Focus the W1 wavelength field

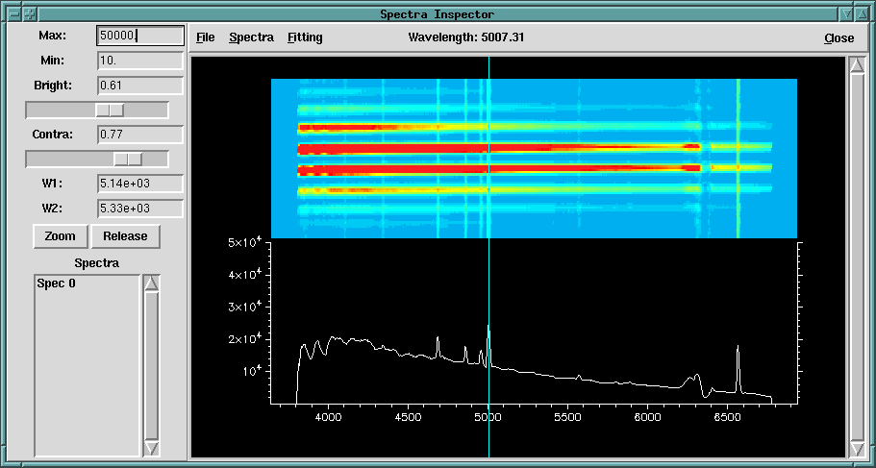tap(140, 184)
